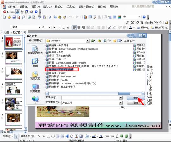Undo the last action
This screenshot has width=171, height=142.
pos(70,17)
